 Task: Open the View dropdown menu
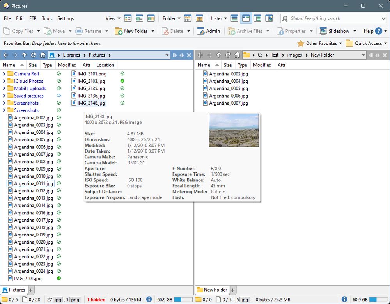tap(113, 18)
